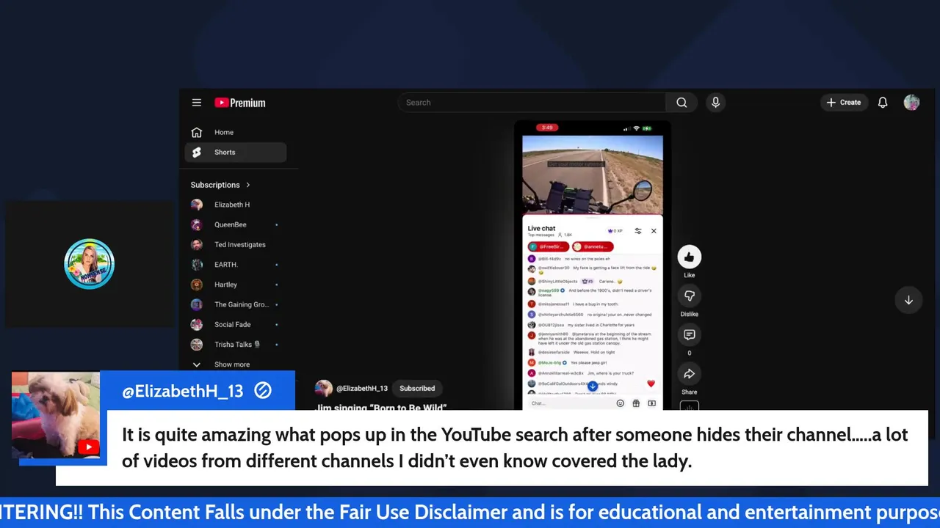Click the circled slash icon beside @ElizabethH_13 banner
The width and height of the screenshot is (940, 528).
[x=263, y=391]
